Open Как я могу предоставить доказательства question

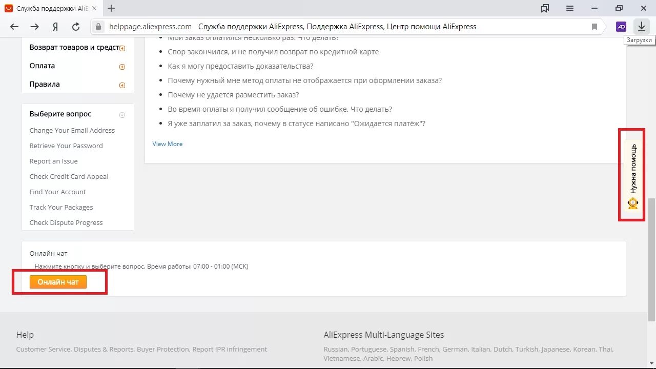[x=240, y=66]
